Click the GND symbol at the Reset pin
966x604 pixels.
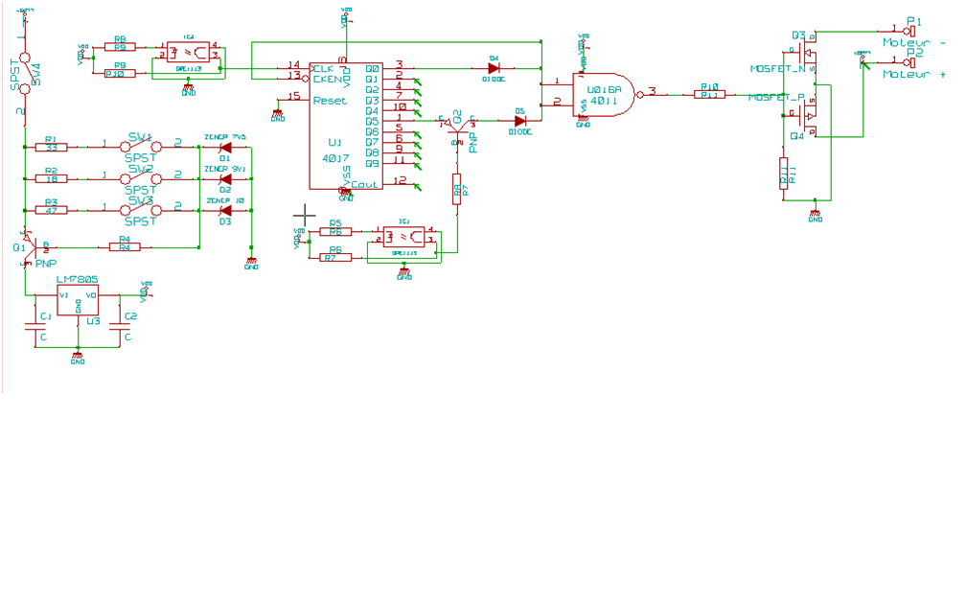[277, 116]
